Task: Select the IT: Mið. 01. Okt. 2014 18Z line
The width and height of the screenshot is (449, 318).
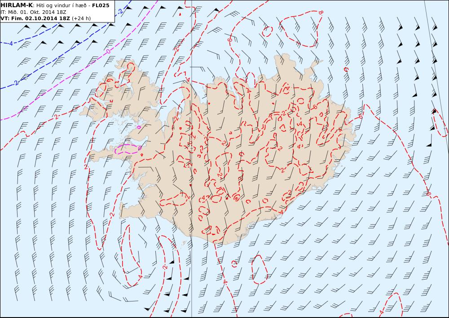Action: click(34, 12)
